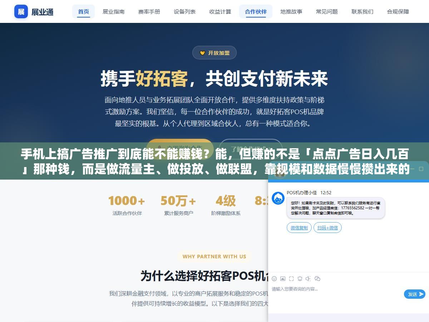
Task: Click the 50万+ 累计服务商户 statistic
Action: [178, 205]
